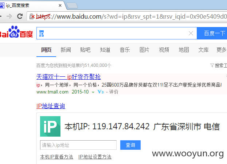Open the 本机IP查看方法 link
The width and height of the screenshot is (227, 164).
(56, 157)
